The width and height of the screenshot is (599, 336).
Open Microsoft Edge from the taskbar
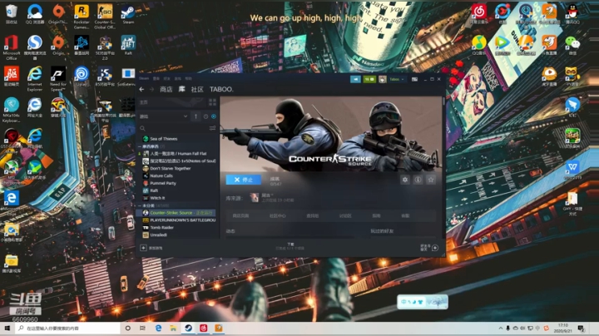tap(158, 329)
